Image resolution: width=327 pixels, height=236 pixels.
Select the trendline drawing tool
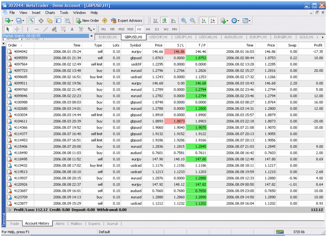(45, 29)
